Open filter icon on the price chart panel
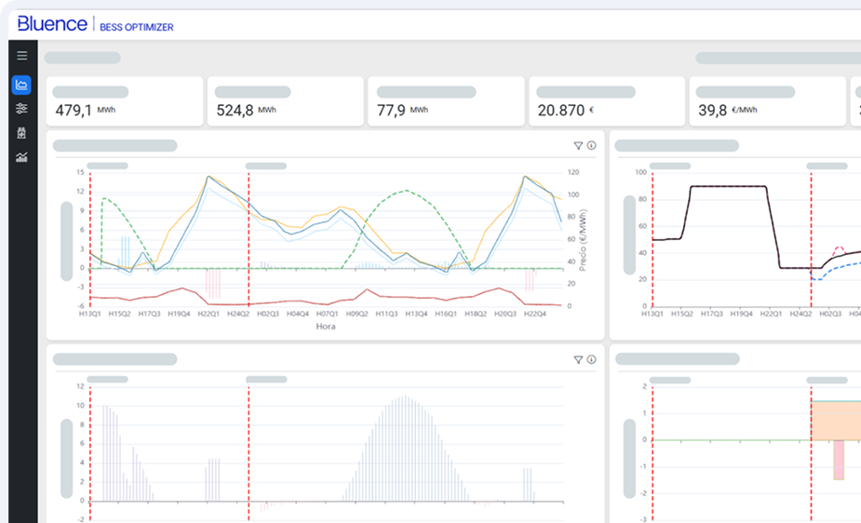Image resolution: width=861 pixels, height=523 pixels. tap(578, 145)
